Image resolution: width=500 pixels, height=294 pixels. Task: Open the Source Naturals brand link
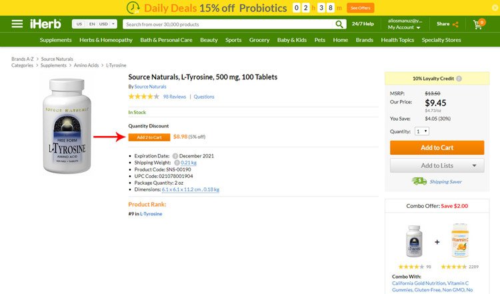click(150, 87)
